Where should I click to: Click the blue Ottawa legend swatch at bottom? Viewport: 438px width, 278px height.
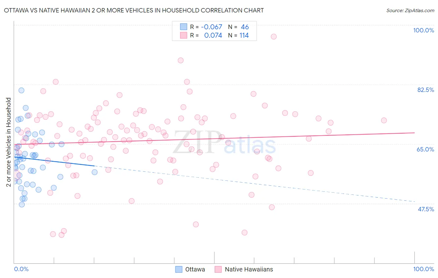179,269
